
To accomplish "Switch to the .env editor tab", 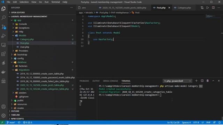I will pyautogui.click(x=84, y=8).
